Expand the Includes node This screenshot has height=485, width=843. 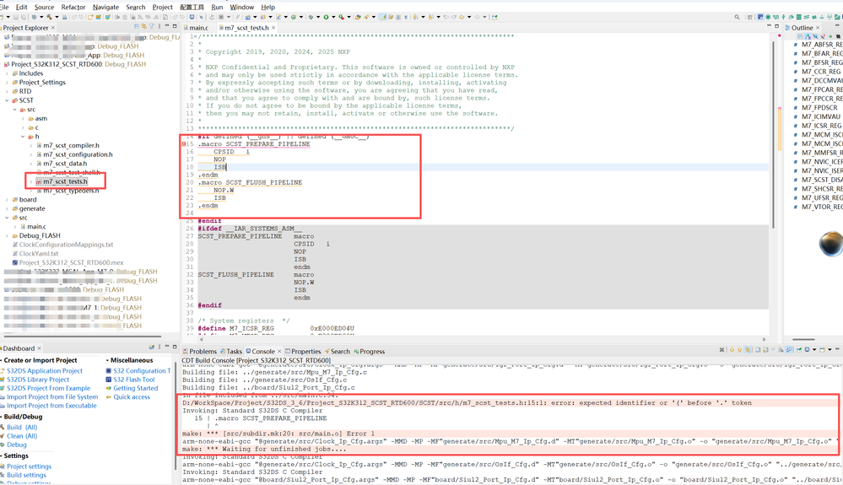(x=7, y=73)
